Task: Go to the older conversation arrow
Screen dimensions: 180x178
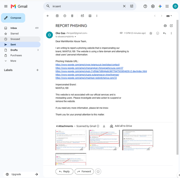Action: (x=162, y=16)
